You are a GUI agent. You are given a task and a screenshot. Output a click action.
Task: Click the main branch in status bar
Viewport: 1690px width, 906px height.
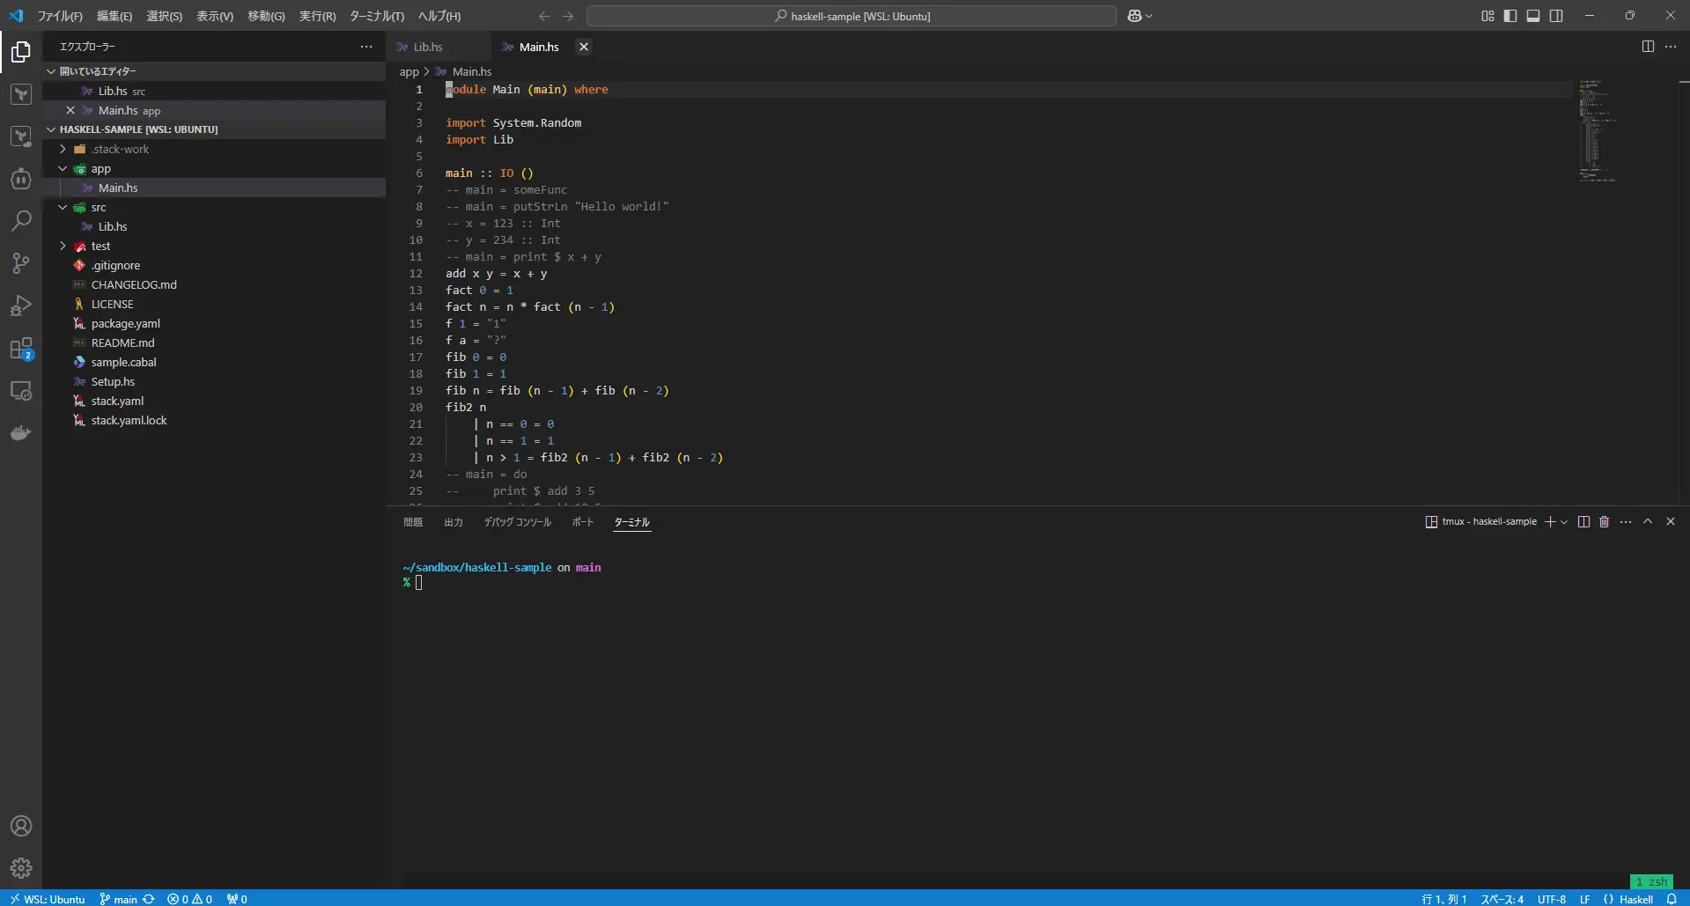click(x=124, y=899)
